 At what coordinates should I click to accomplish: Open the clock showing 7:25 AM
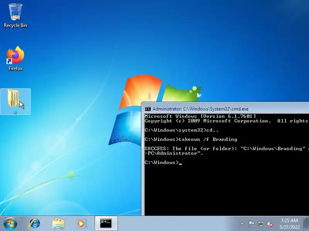pos(289,224)
